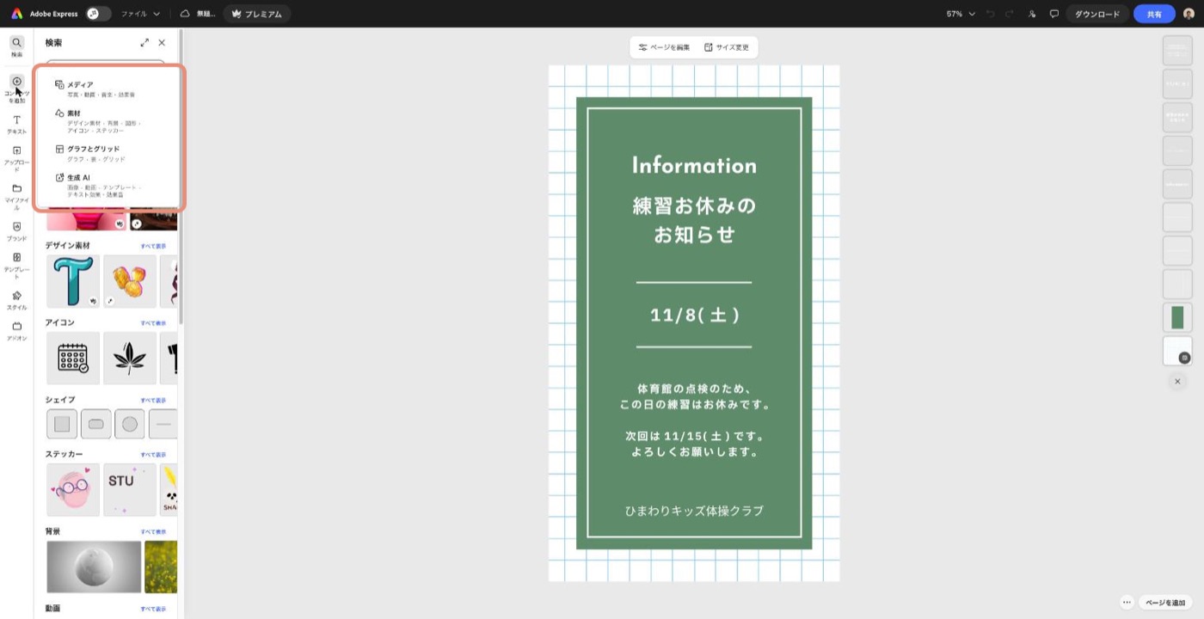Screen dimensions: 1204x619
Task: Show all ステッカー via すべて表示
Action: click(x=154, y=455)
